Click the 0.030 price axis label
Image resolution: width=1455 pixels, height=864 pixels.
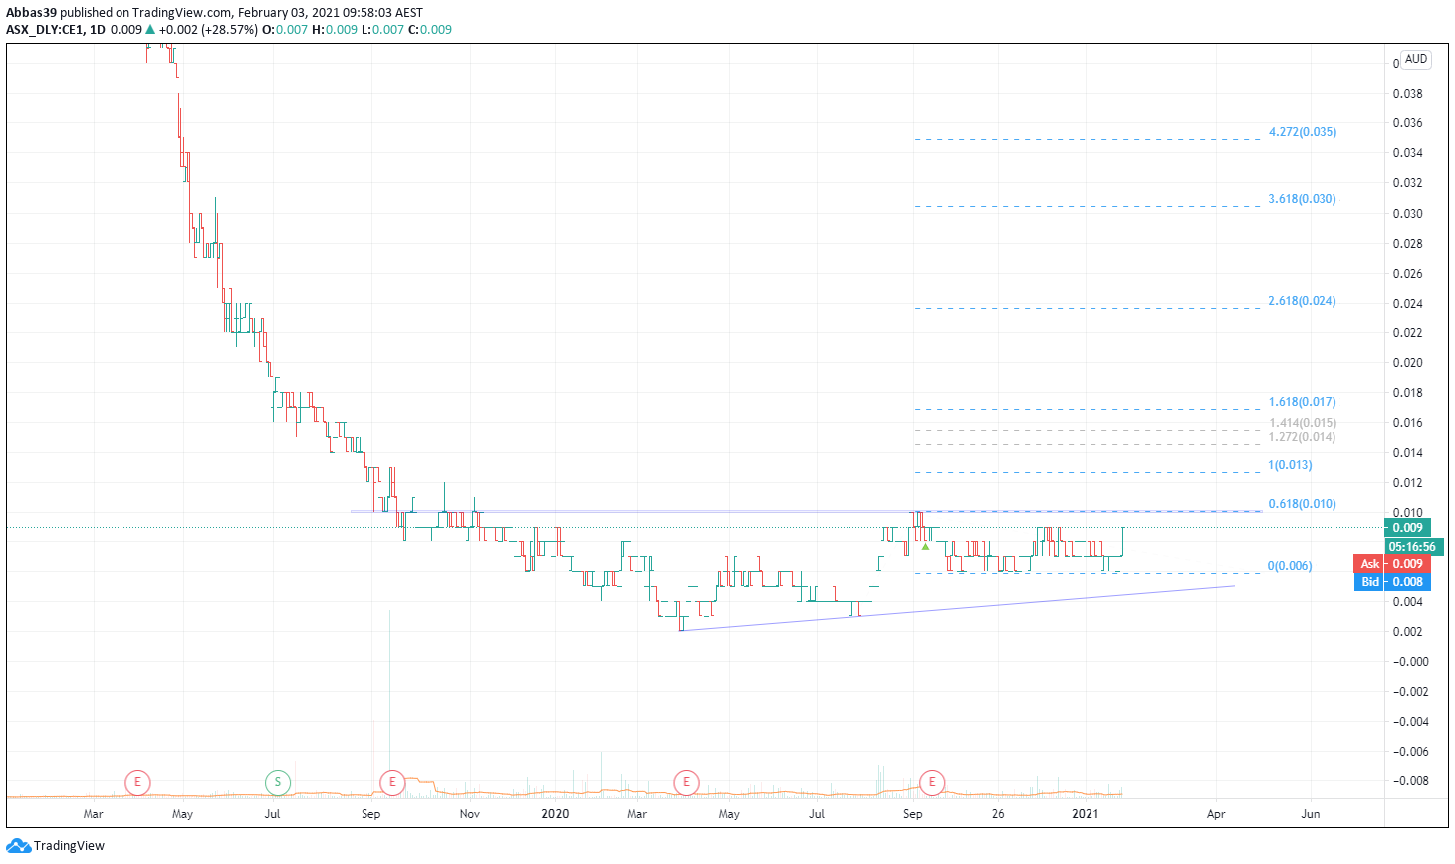point(1408,214)
